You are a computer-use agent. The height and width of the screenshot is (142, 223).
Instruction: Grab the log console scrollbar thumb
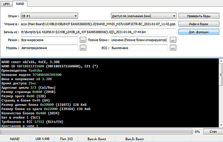[221, 75]
